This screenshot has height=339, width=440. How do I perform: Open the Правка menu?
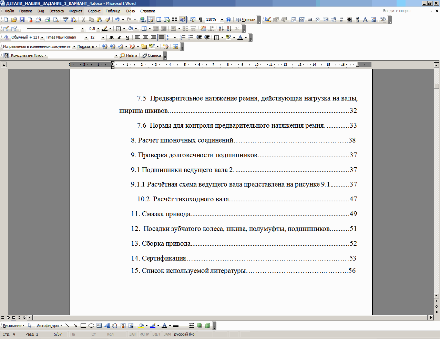26,11
